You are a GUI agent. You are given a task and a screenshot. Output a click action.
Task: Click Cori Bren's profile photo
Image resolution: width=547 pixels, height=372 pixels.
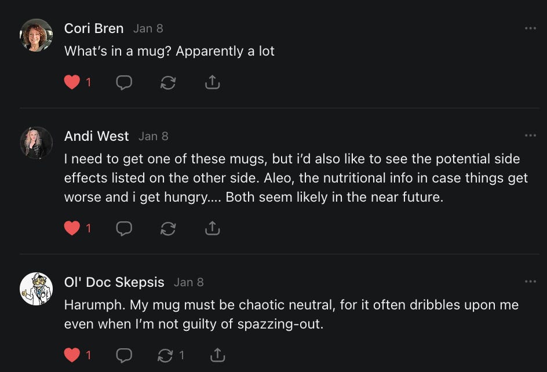click(x=37, y=35)
